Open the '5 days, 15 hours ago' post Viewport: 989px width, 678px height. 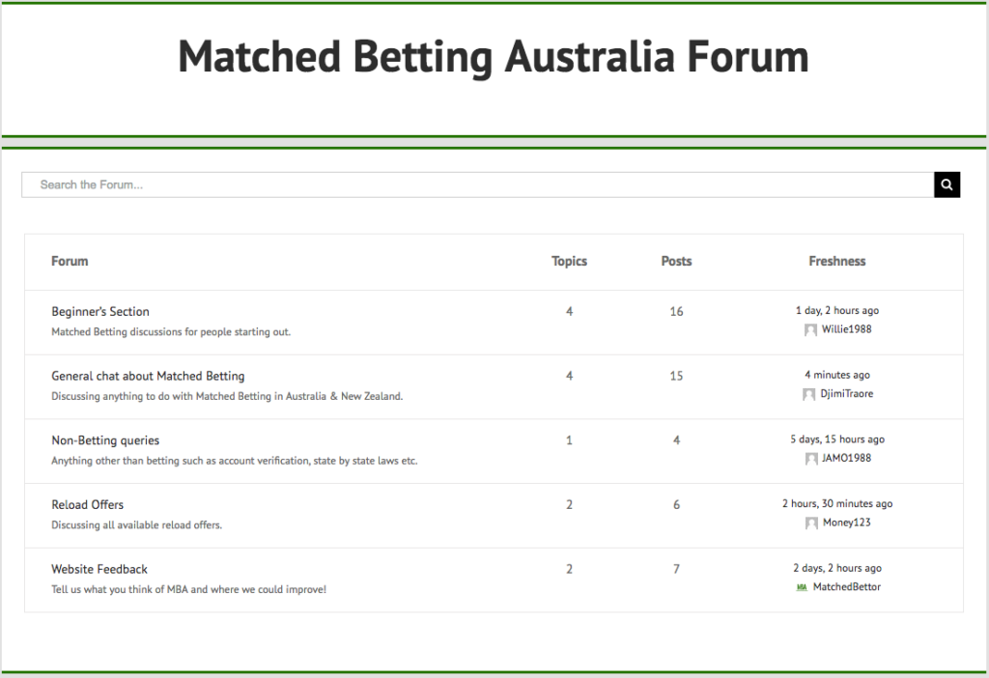837,439
